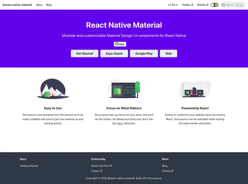Click the Easy to Use heading
Image resolution: width=248 pixels, height=184 pixels.
[x=53, y=108]
